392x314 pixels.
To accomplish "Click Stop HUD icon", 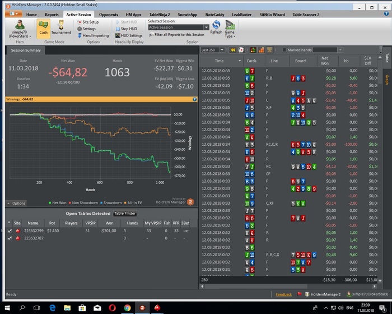I will click(118, 29).
